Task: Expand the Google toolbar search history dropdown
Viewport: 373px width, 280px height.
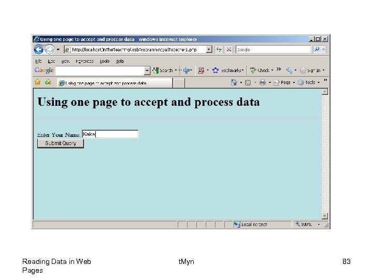Action: 147,71
